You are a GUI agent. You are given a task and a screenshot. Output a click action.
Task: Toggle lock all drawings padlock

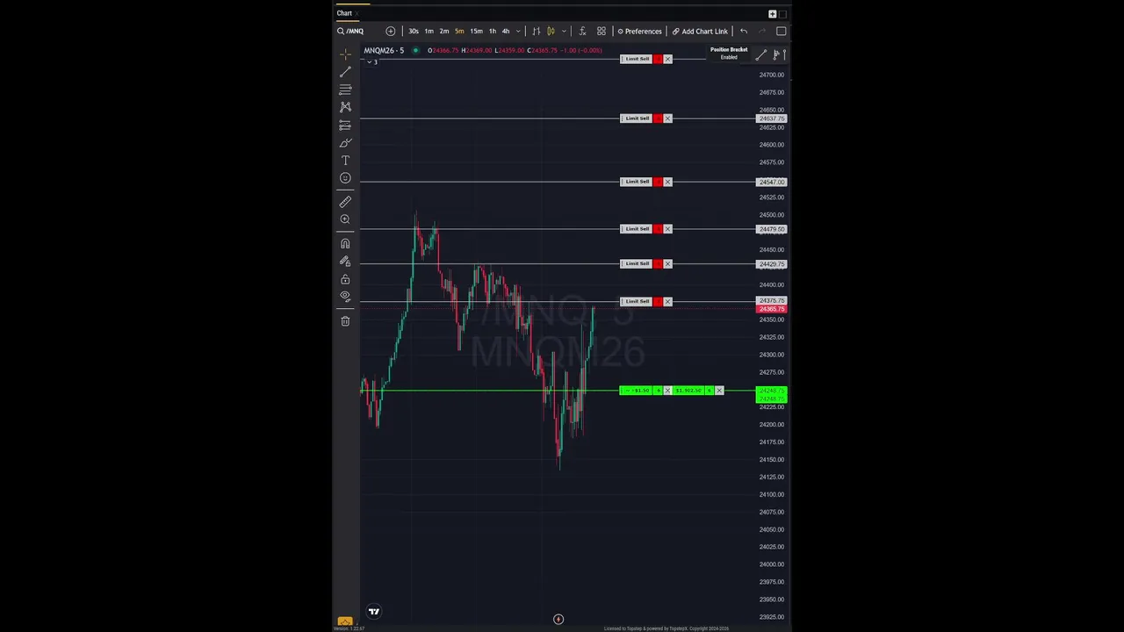pyautogui.click(x=345, y=279)
